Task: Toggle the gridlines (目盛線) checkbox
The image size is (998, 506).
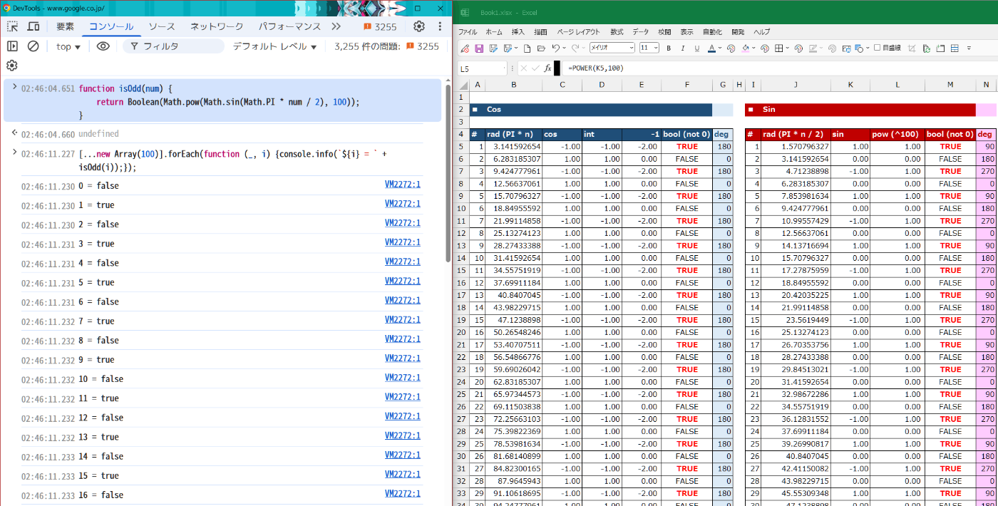Action: 878,48
